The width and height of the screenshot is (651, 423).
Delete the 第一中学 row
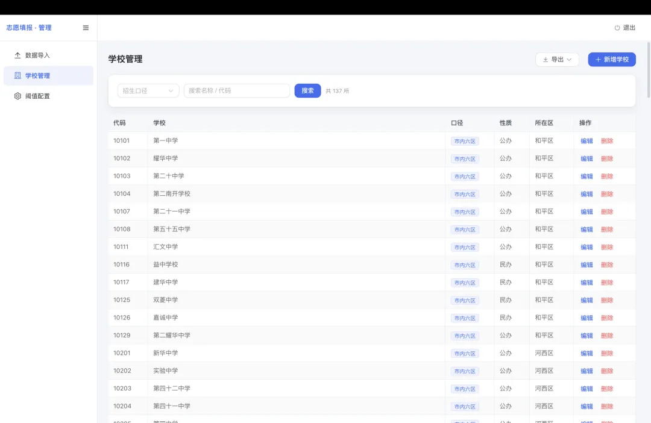point(607,141)
